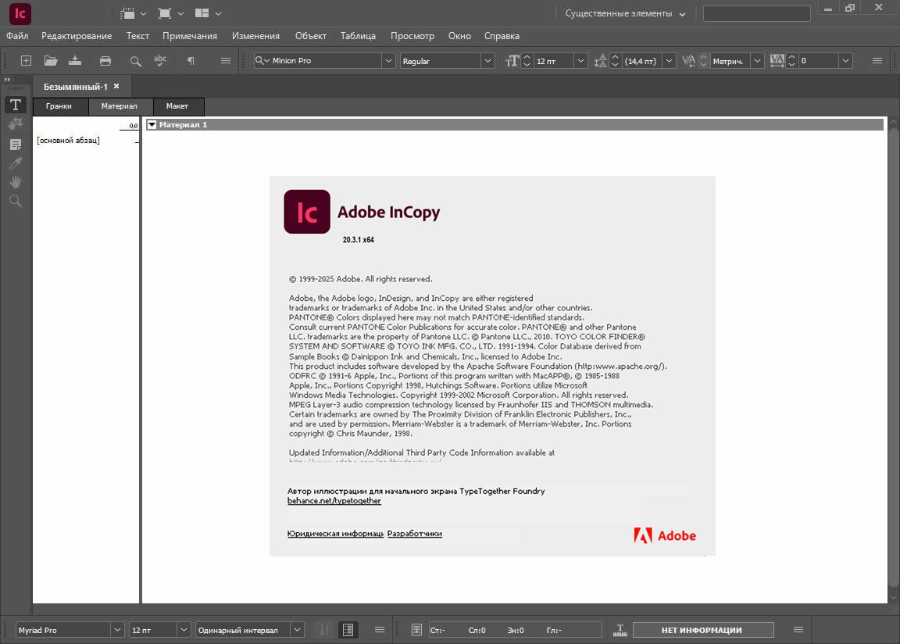Open the Окно menu
The width and height of the screenshot is (900, 644).
pyautogui.click(x=459, y=36)
